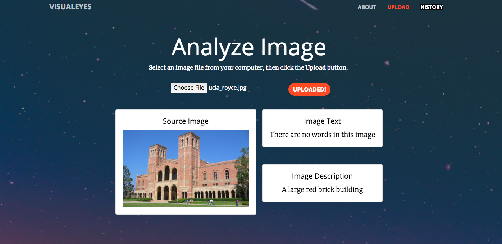Click the UPLOADED! button

(309, 89)
